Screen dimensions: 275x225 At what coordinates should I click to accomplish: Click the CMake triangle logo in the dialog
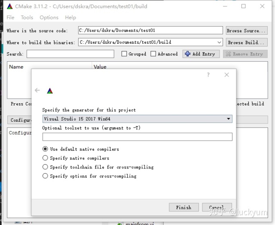(50, 91)
